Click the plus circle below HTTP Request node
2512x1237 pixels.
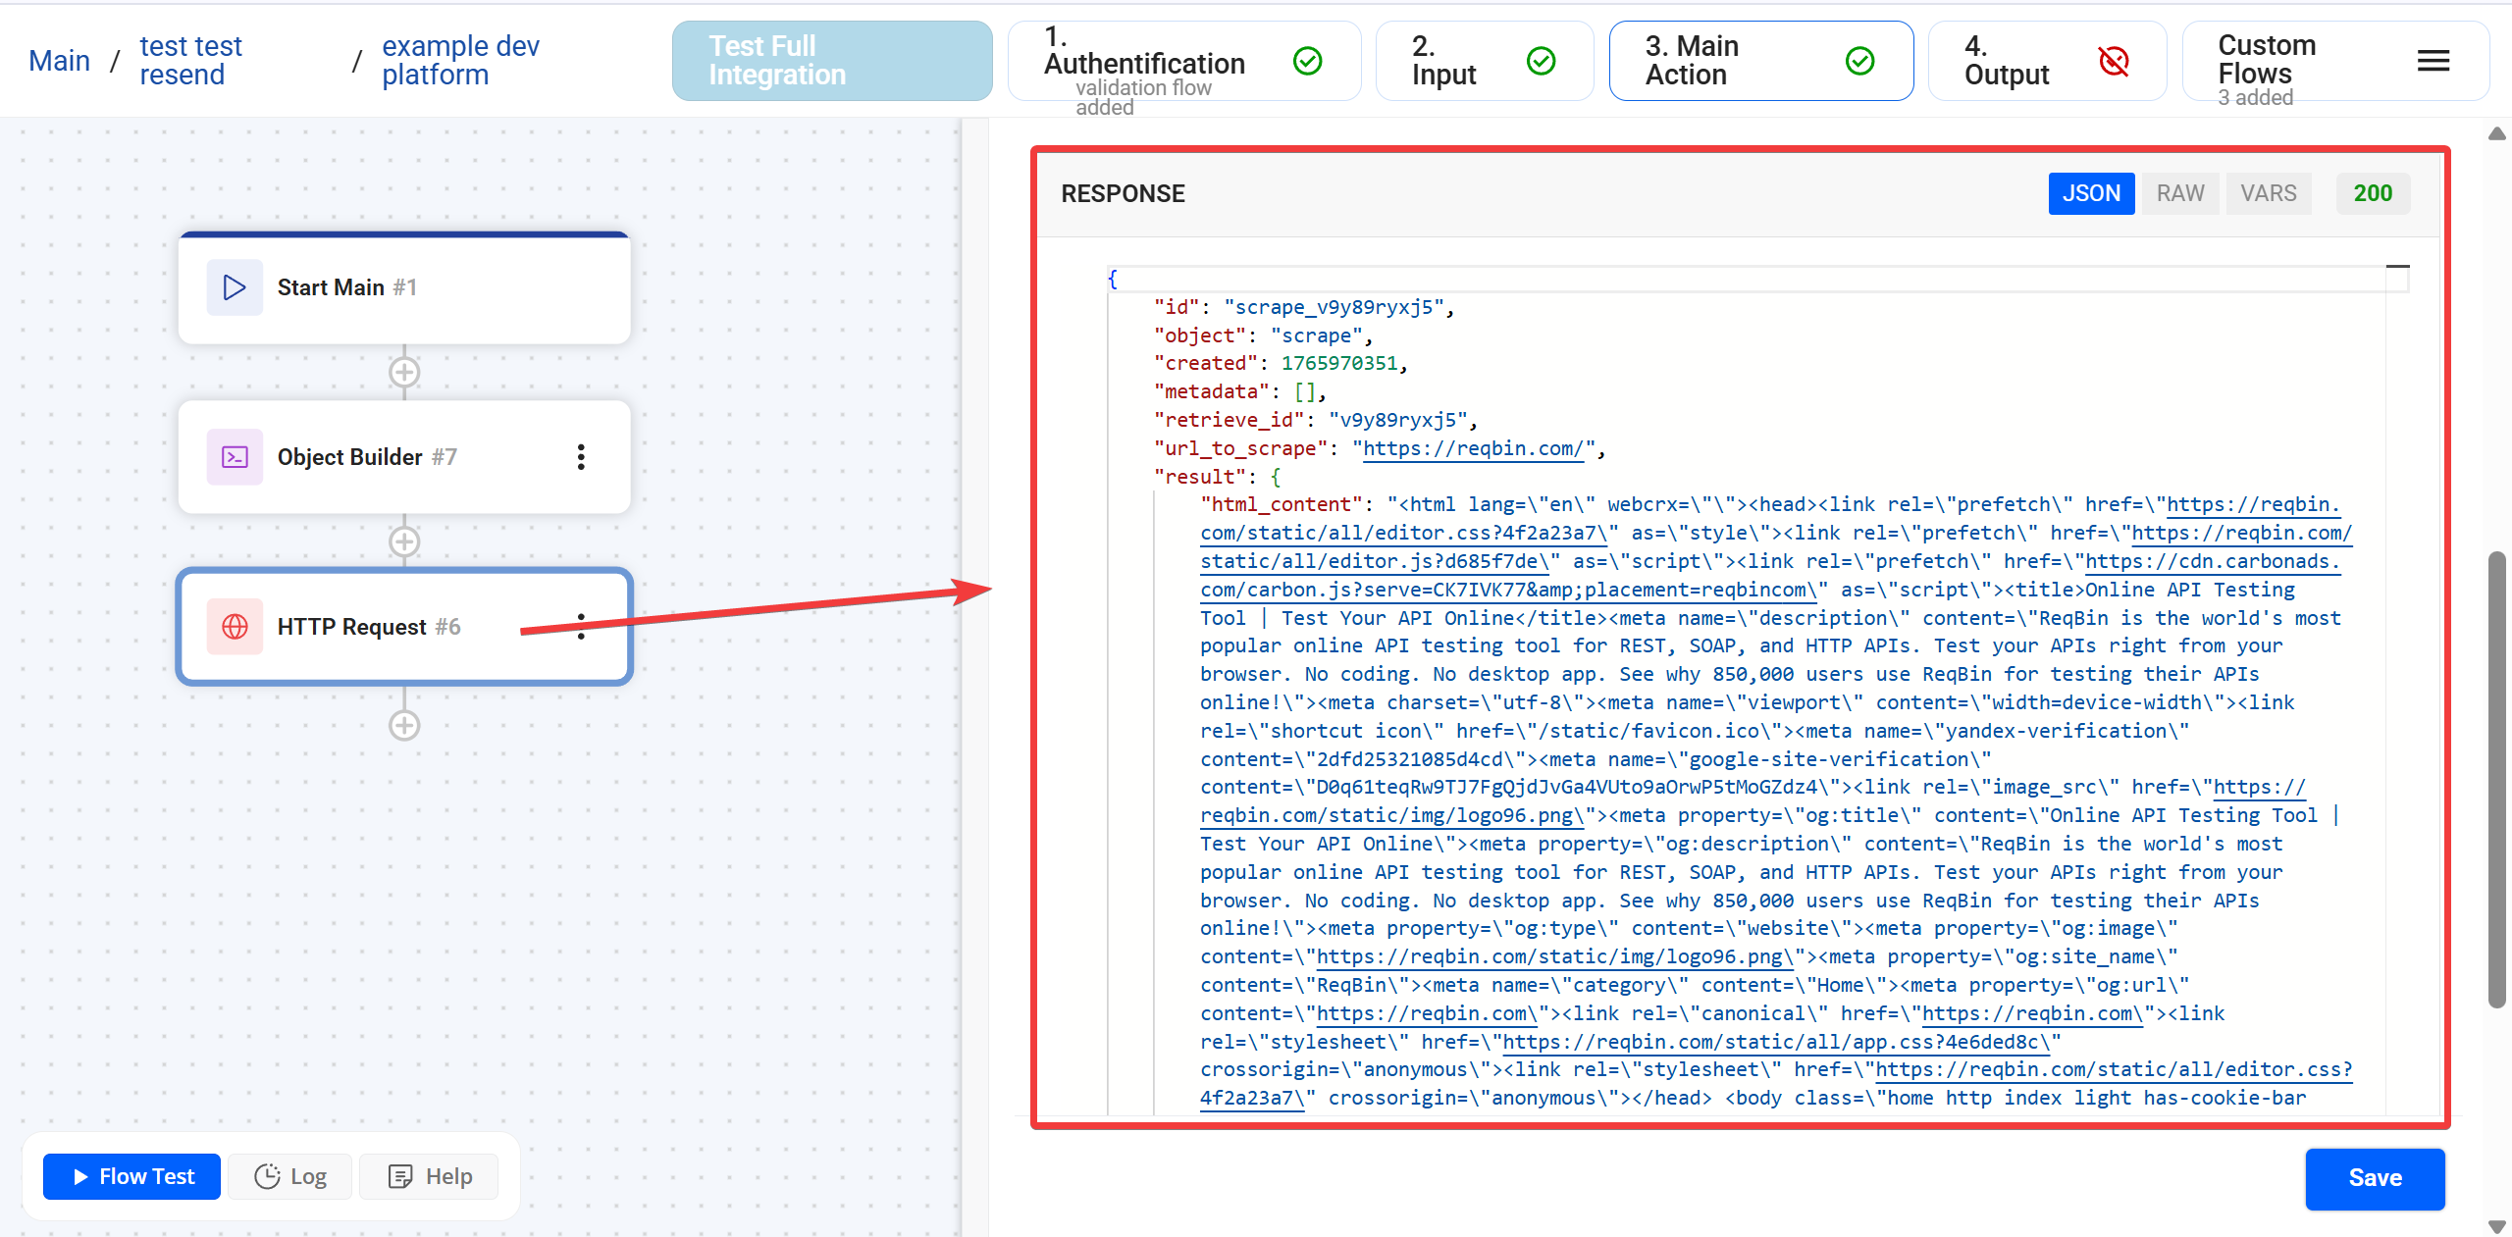point(404,725)
